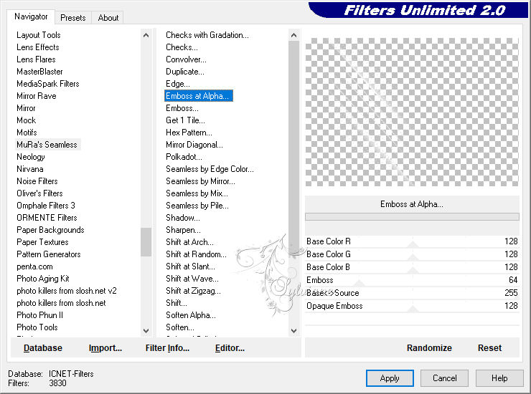Select Mirror Rave category
The image size is (531, 394).
[37, 96]
